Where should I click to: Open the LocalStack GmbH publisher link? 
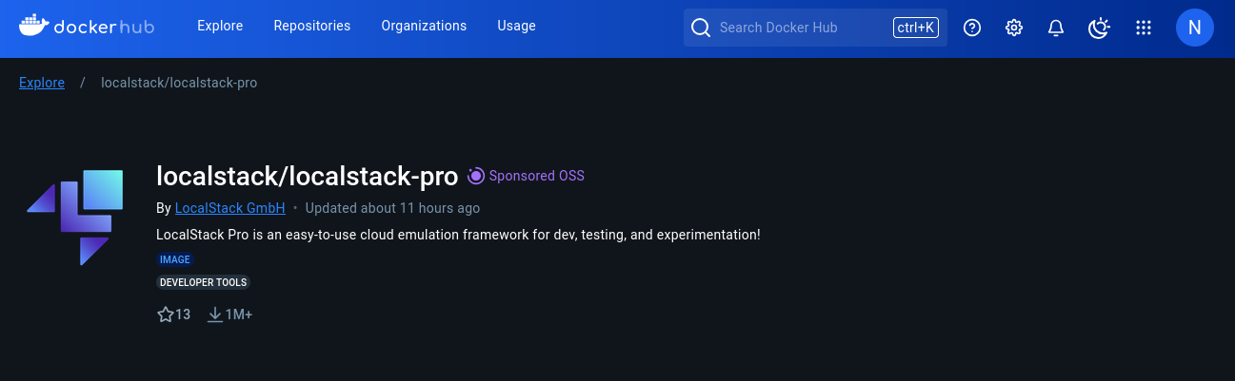tap(230, 208)
